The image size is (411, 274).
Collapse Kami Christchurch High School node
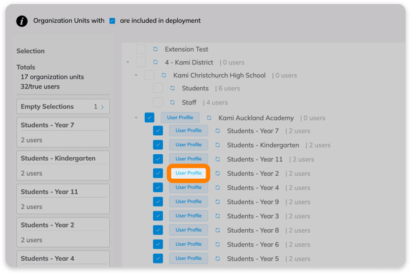(x=136, y=76)
